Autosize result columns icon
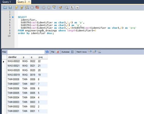The image size is (144, 114). [72, 52]
